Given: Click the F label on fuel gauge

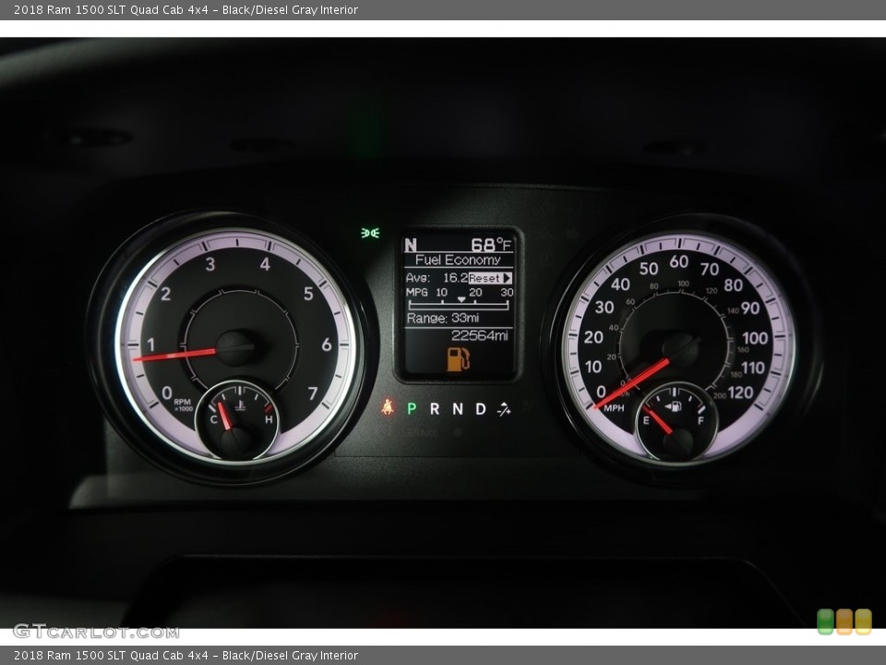Looking at the screenshot, I should coord(700,421).
